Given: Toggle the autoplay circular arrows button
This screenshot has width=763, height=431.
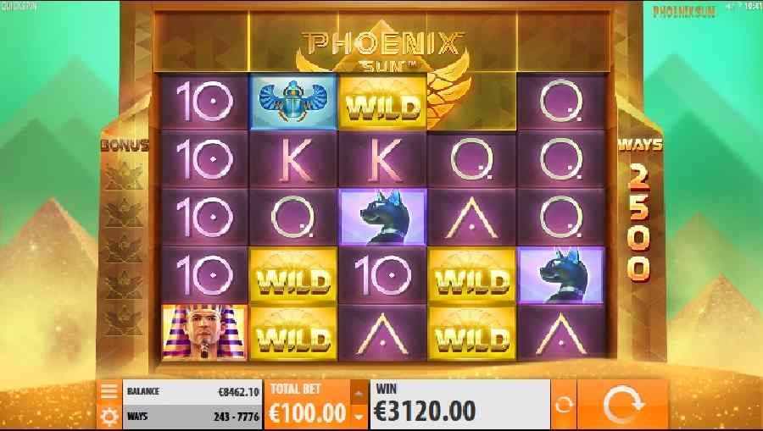Looking at the screenshot, I should click(564, 404).
